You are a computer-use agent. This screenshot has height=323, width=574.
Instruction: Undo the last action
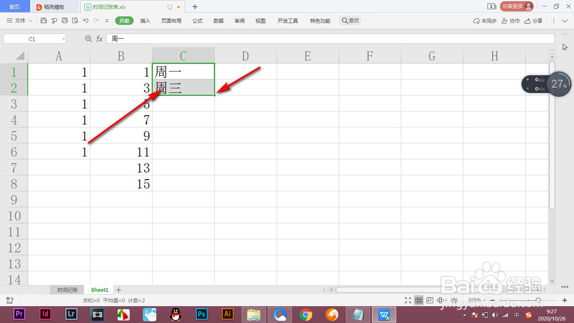coord(86,21)
